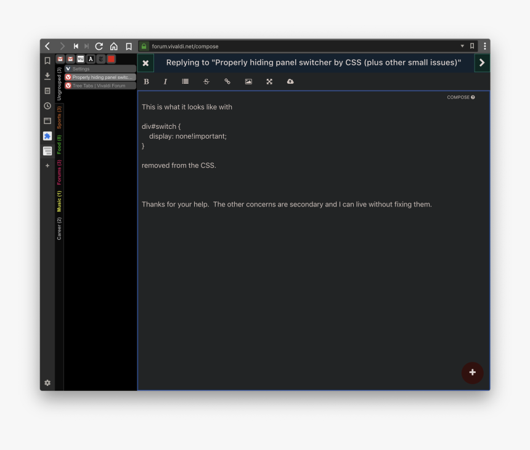Open the blue puzzle-piece web panel
This screenshot has height=450, width=530.
click(47, 136)
